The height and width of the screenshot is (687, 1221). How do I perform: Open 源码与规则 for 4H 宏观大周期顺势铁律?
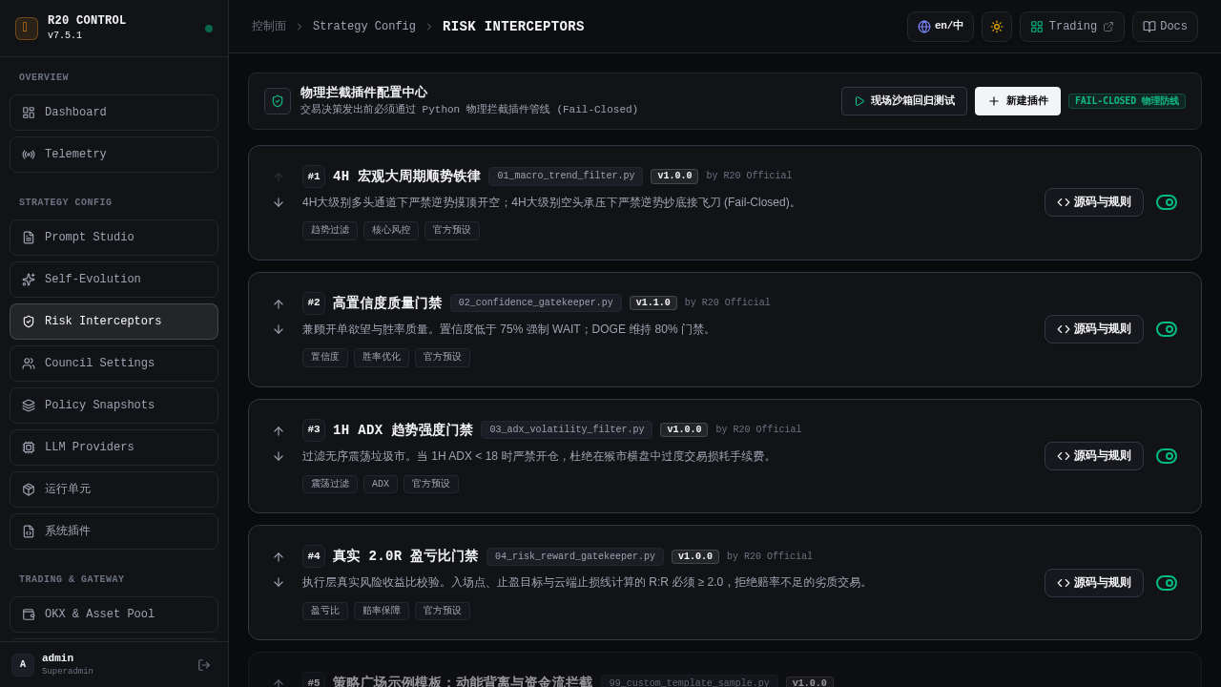(x=1094, y=202)
